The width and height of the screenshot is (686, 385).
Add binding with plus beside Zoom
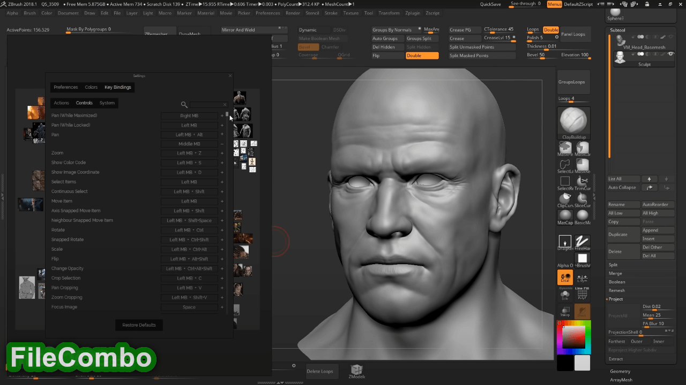point(222,153)
